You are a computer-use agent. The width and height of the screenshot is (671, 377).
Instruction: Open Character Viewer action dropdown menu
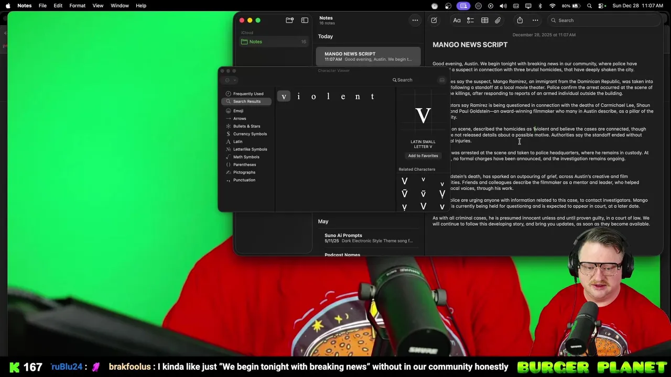point(230,80)
